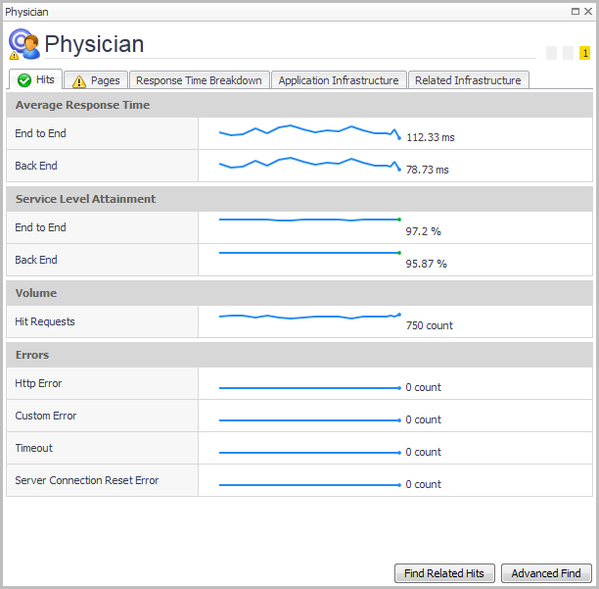The height and width of the screenshot is (589, 599).
Task: Click the green checkmark icon on Hits tab
Action: (24, 80)
